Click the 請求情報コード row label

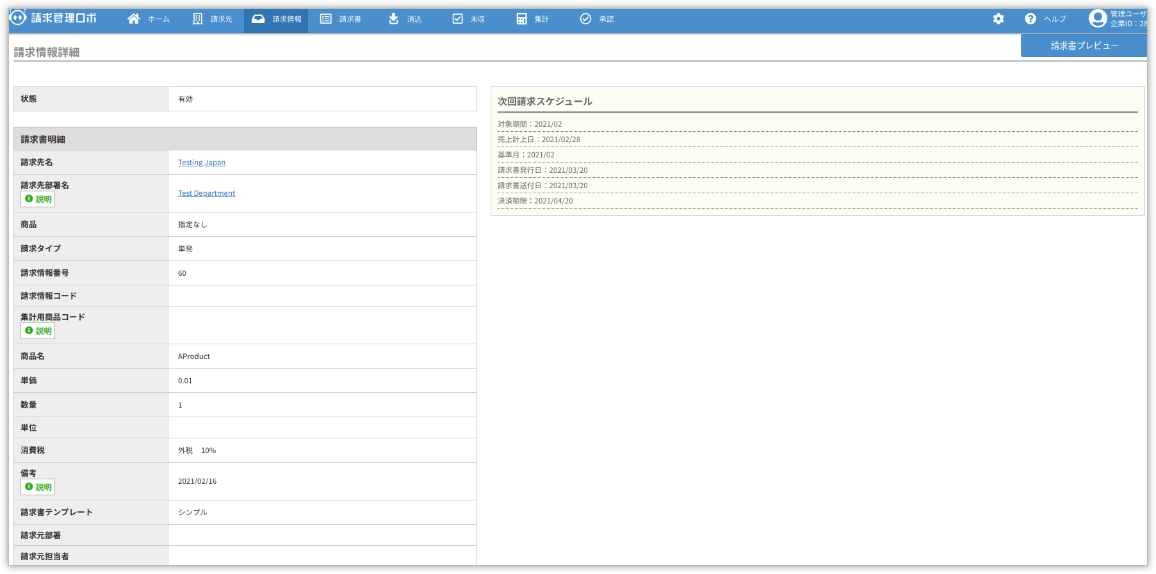(49, 296)
